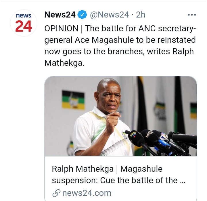Click 'Ralph Mathekga' in the card headline
This screenshot has height=201, width=207.
point(83,169)
